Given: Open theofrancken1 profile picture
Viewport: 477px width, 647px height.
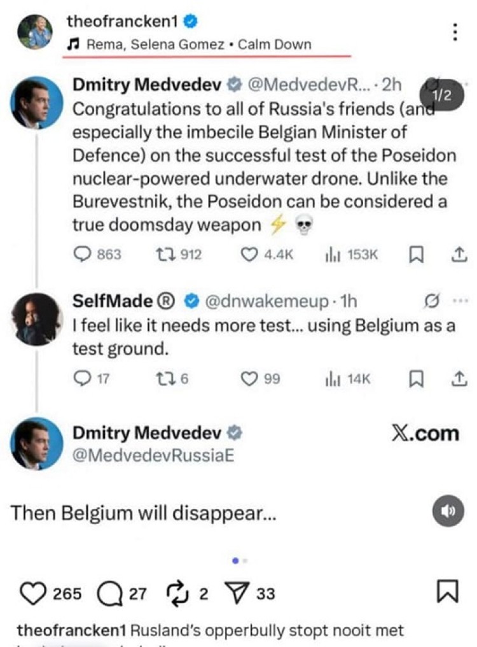Looking at the screenshot, I should tap(35, 31).
